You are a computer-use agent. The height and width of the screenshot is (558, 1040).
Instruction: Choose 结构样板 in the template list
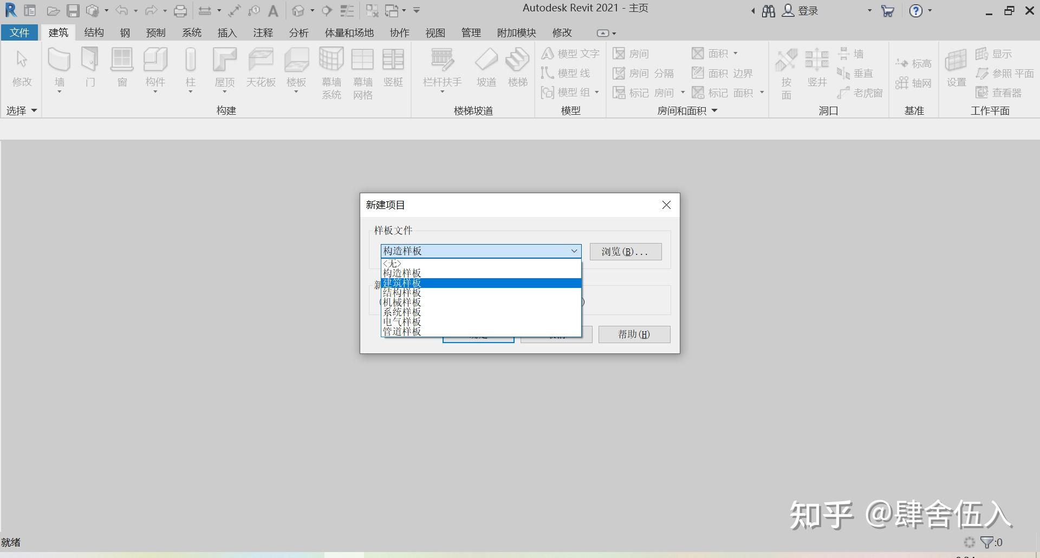pos(481,293)
